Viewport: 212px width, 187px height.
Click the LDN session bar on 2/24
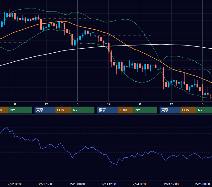tap(188, 110)
